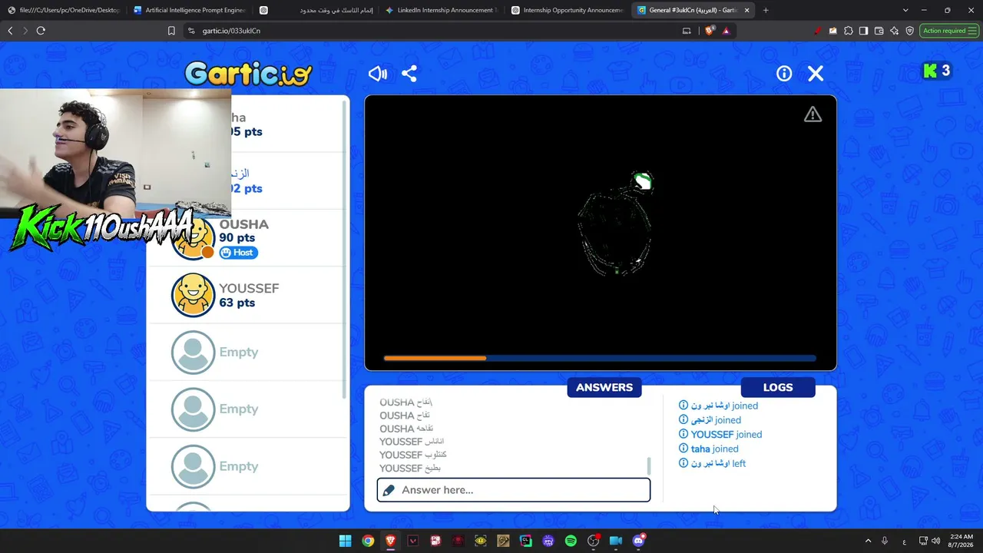Image resolution: width=983 pixels, height=553 pixels.
Task: Open the Windows Start menu
Action: pyautogui.click(x=346, y=541)
